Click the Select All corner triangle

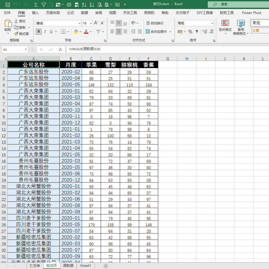(5, 59)
